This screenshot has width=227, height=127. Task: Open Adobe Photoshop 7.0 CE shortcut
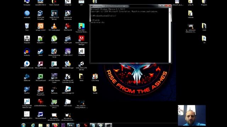click(54, 53)
